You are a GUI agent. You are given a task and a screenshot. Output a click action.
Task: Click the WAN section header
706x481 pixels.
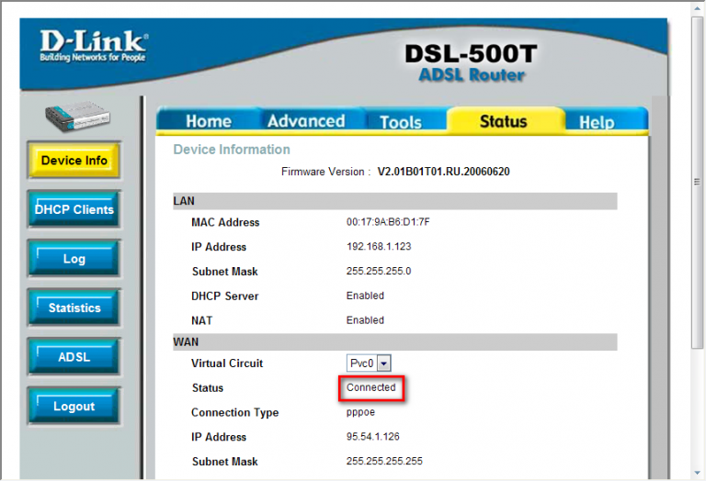point(395,342)
